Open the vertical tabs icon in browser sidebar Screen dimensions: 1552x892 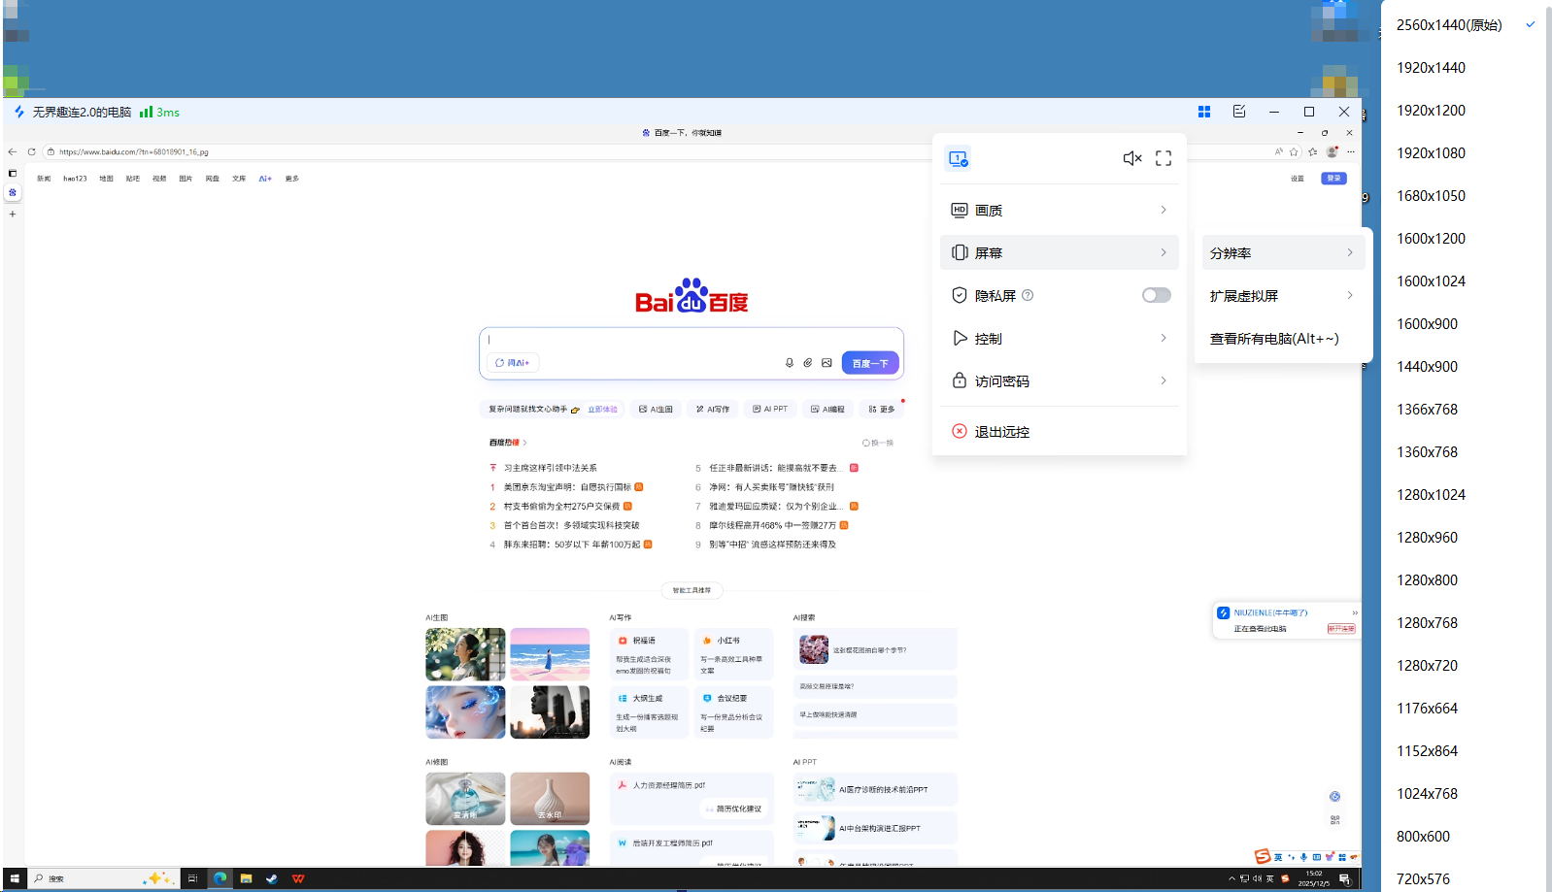coord(13,173)
